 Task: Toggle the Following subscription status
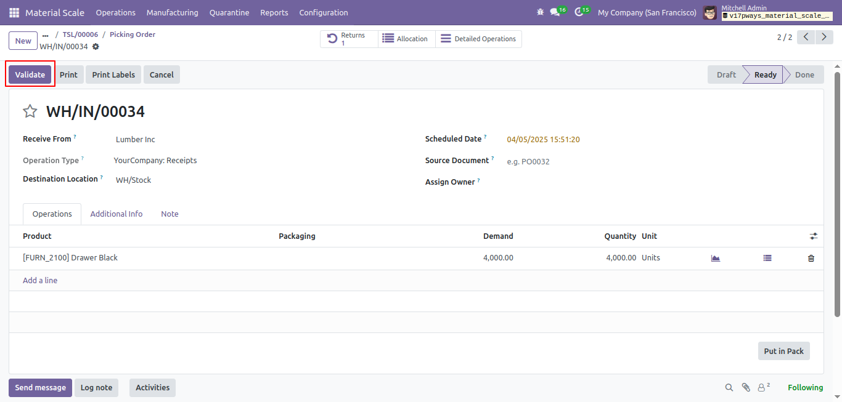[805, 387]
